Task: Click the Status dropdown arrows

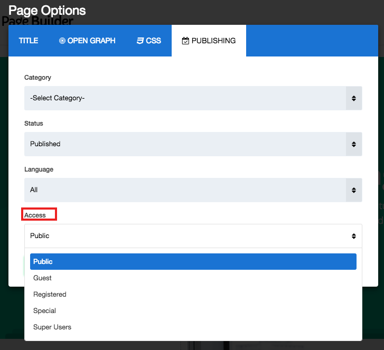Action: pos(354,145)
